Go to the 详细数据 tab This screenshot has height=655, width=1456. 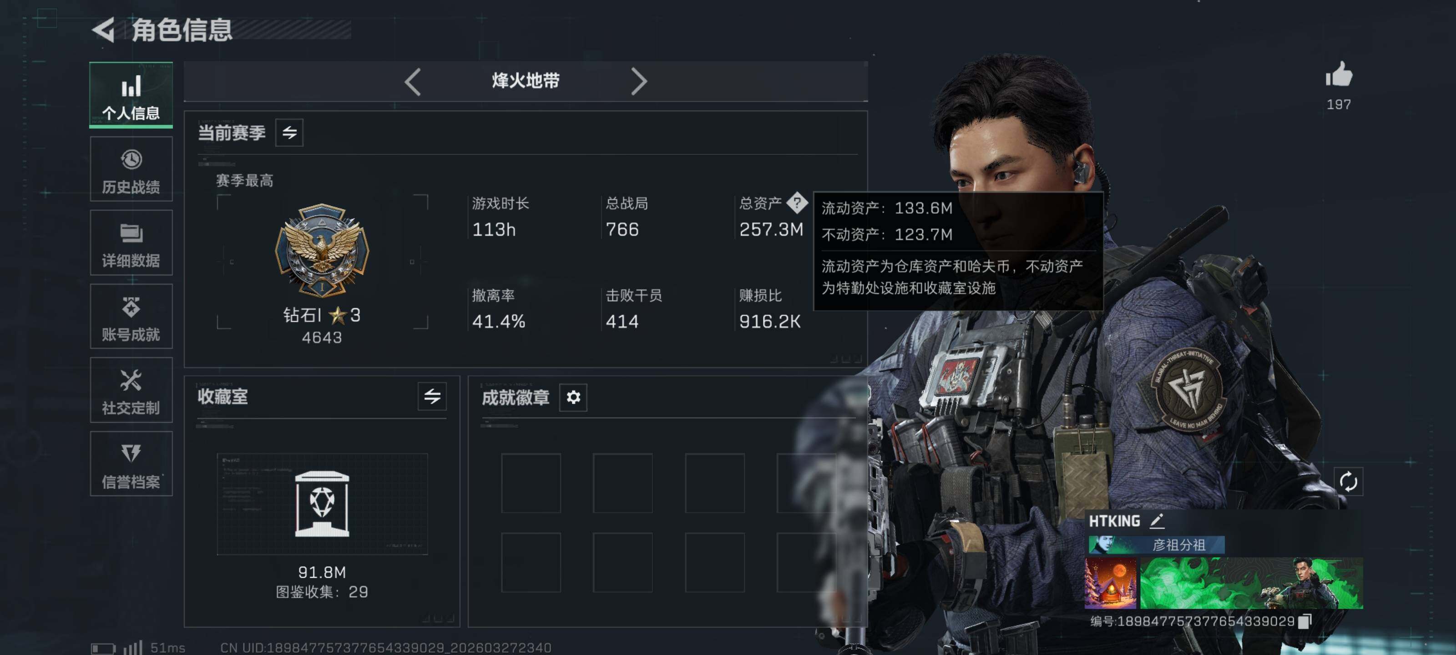(x=131, y=242)
